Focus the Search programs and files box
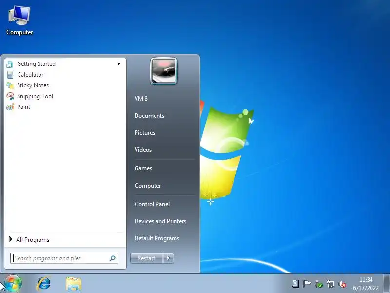The height and width of the screenshot is (293, 390). [x=64, y=258]
